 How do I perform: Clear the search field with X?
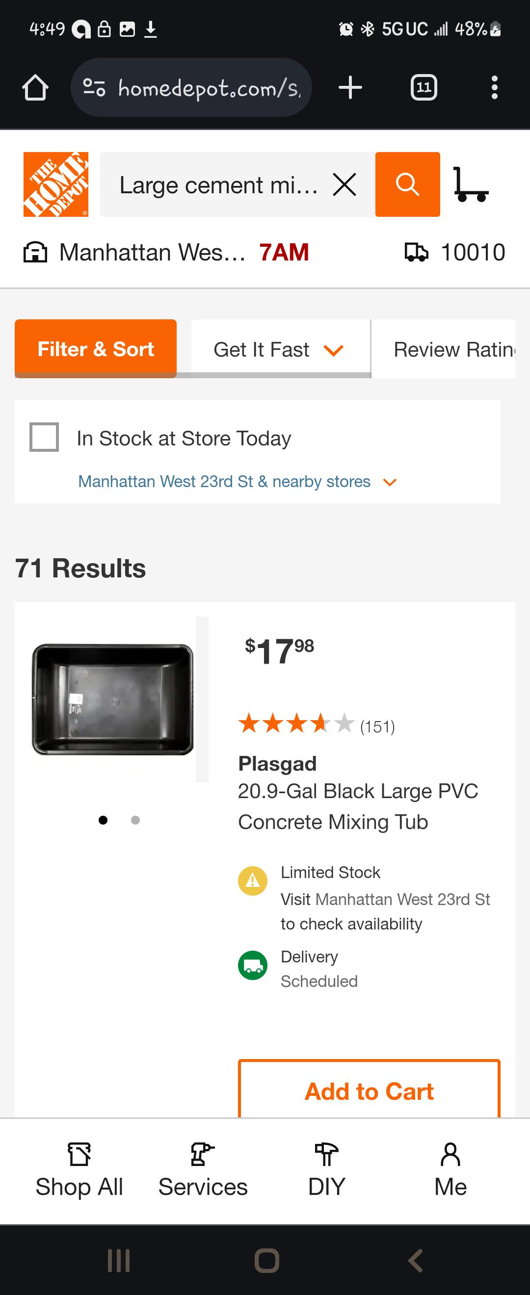(x=344, y=184)
